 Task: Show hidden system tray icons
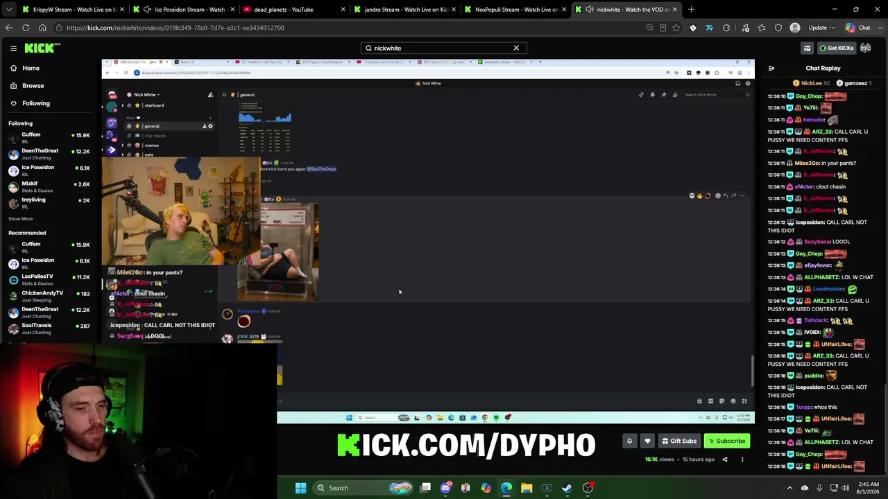(789, 488)
